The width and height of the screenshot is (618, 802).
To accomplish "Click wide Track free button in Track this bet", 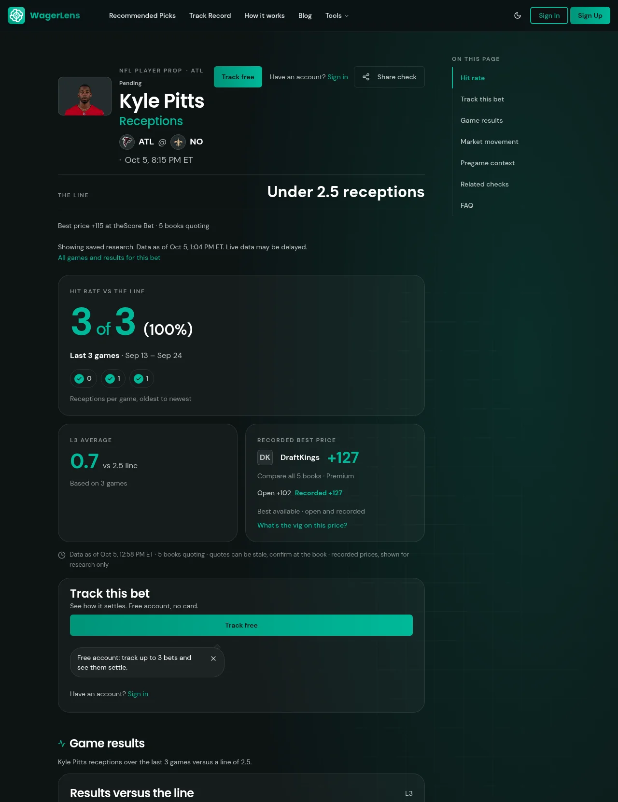I will pyautogui.click(x=241, y=625).
